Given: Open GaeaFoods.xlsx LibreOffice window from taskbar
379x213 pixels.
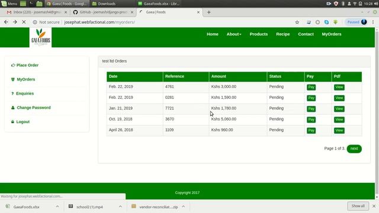Looking at the screenshot, I should pos(159,4).
